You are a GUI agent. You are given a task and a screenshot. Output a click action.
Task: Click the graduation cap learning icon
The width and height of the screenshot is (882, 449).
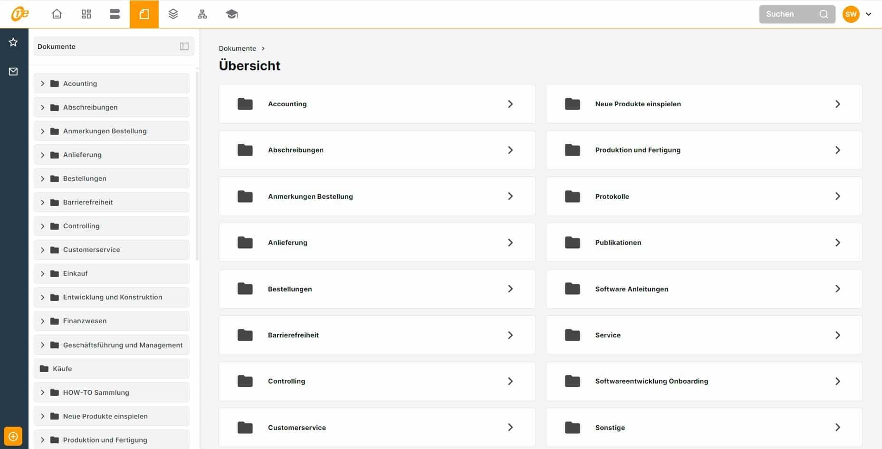pyautogui.click(x=231, y=14)
